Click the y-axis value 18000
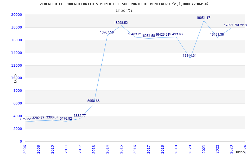The image size is (248, 155). (x=17, y=27)
